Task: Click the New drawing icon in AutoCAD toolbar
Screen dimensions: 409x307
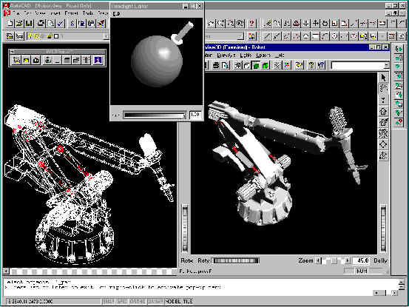Action: pos(10,24)
